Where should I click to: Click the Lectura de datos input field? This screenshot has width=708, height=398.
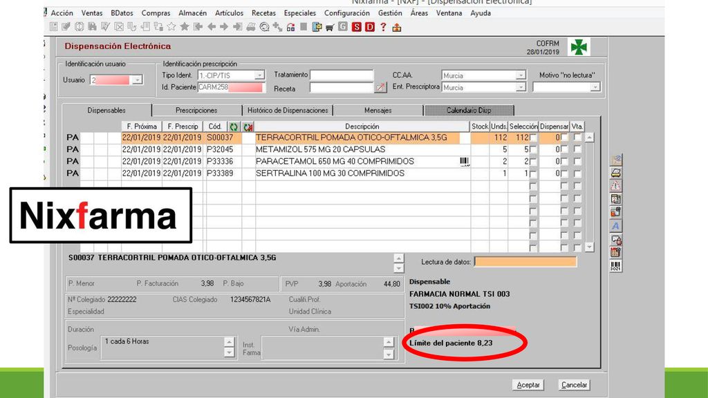pyautogui.click(x=525, y=262)
